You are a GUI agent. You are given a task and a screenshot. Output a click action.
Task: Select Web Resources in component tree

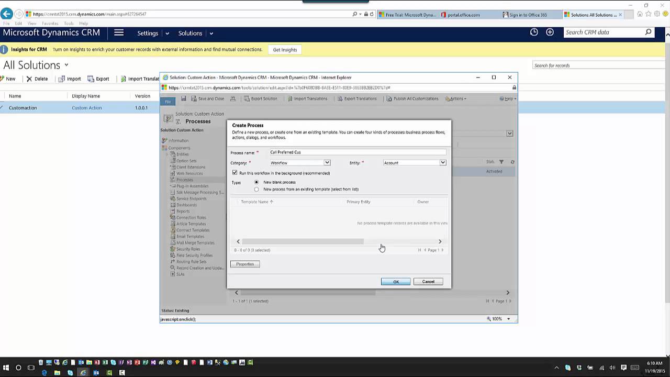189,173
